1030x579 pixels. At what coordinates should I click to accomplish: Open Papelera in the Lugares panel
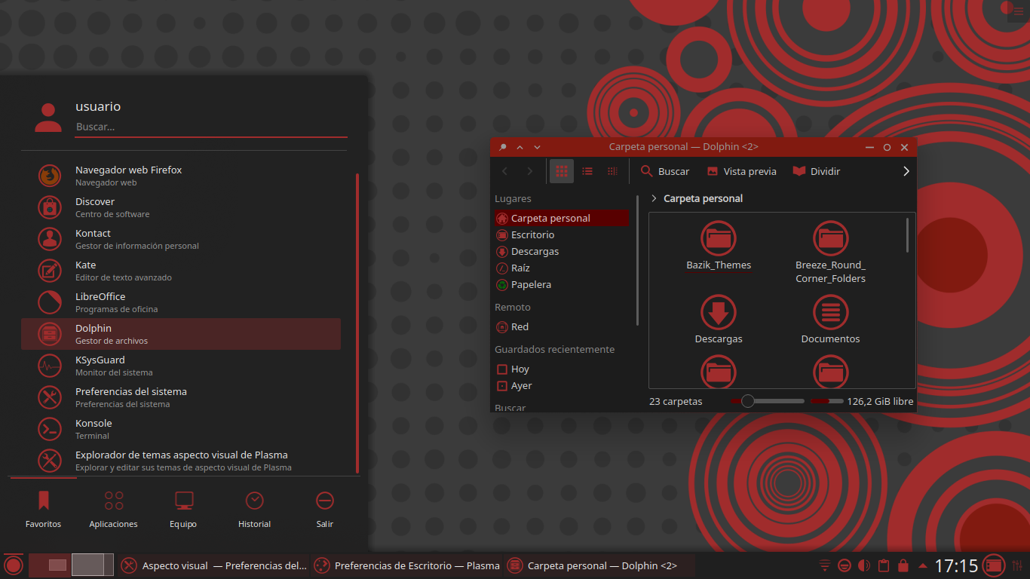pyautogui.click(x=562, y=284)
